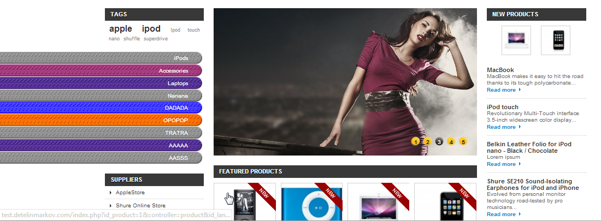Click the FEATURED PRODUCTS header
Screen dimensions: 601x221
pyautogui.click(x=345, y=171)
